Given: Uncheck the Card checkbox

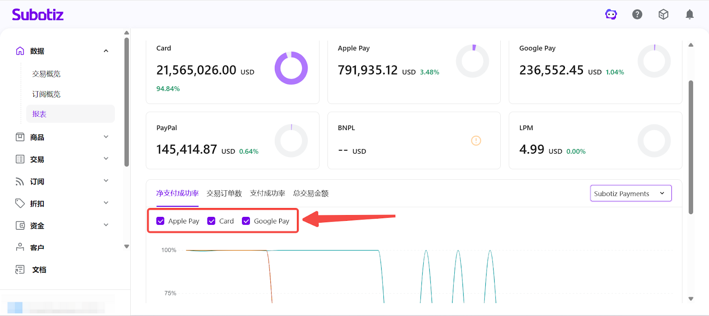Looking at the screenshot, I should [211, 221].
